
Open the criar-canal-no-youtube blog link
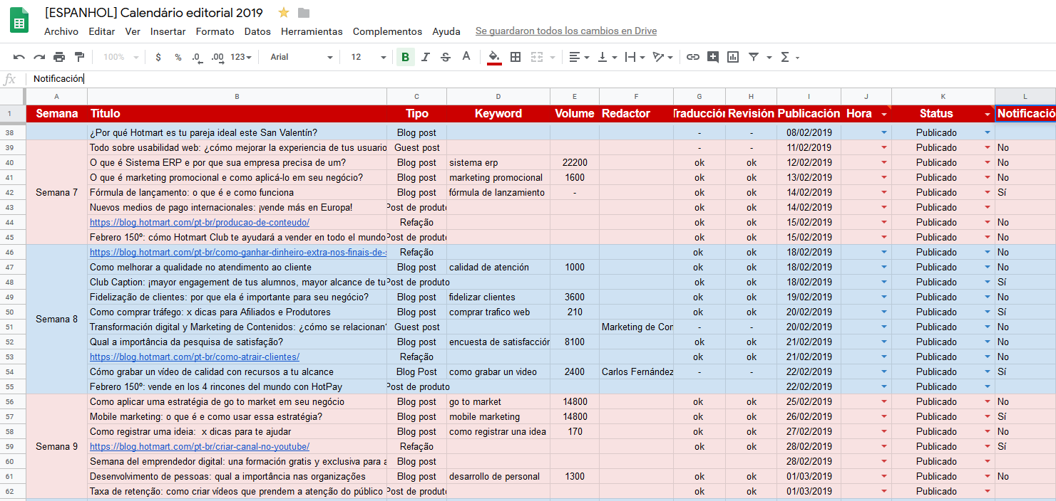click(x=200, y=446)
